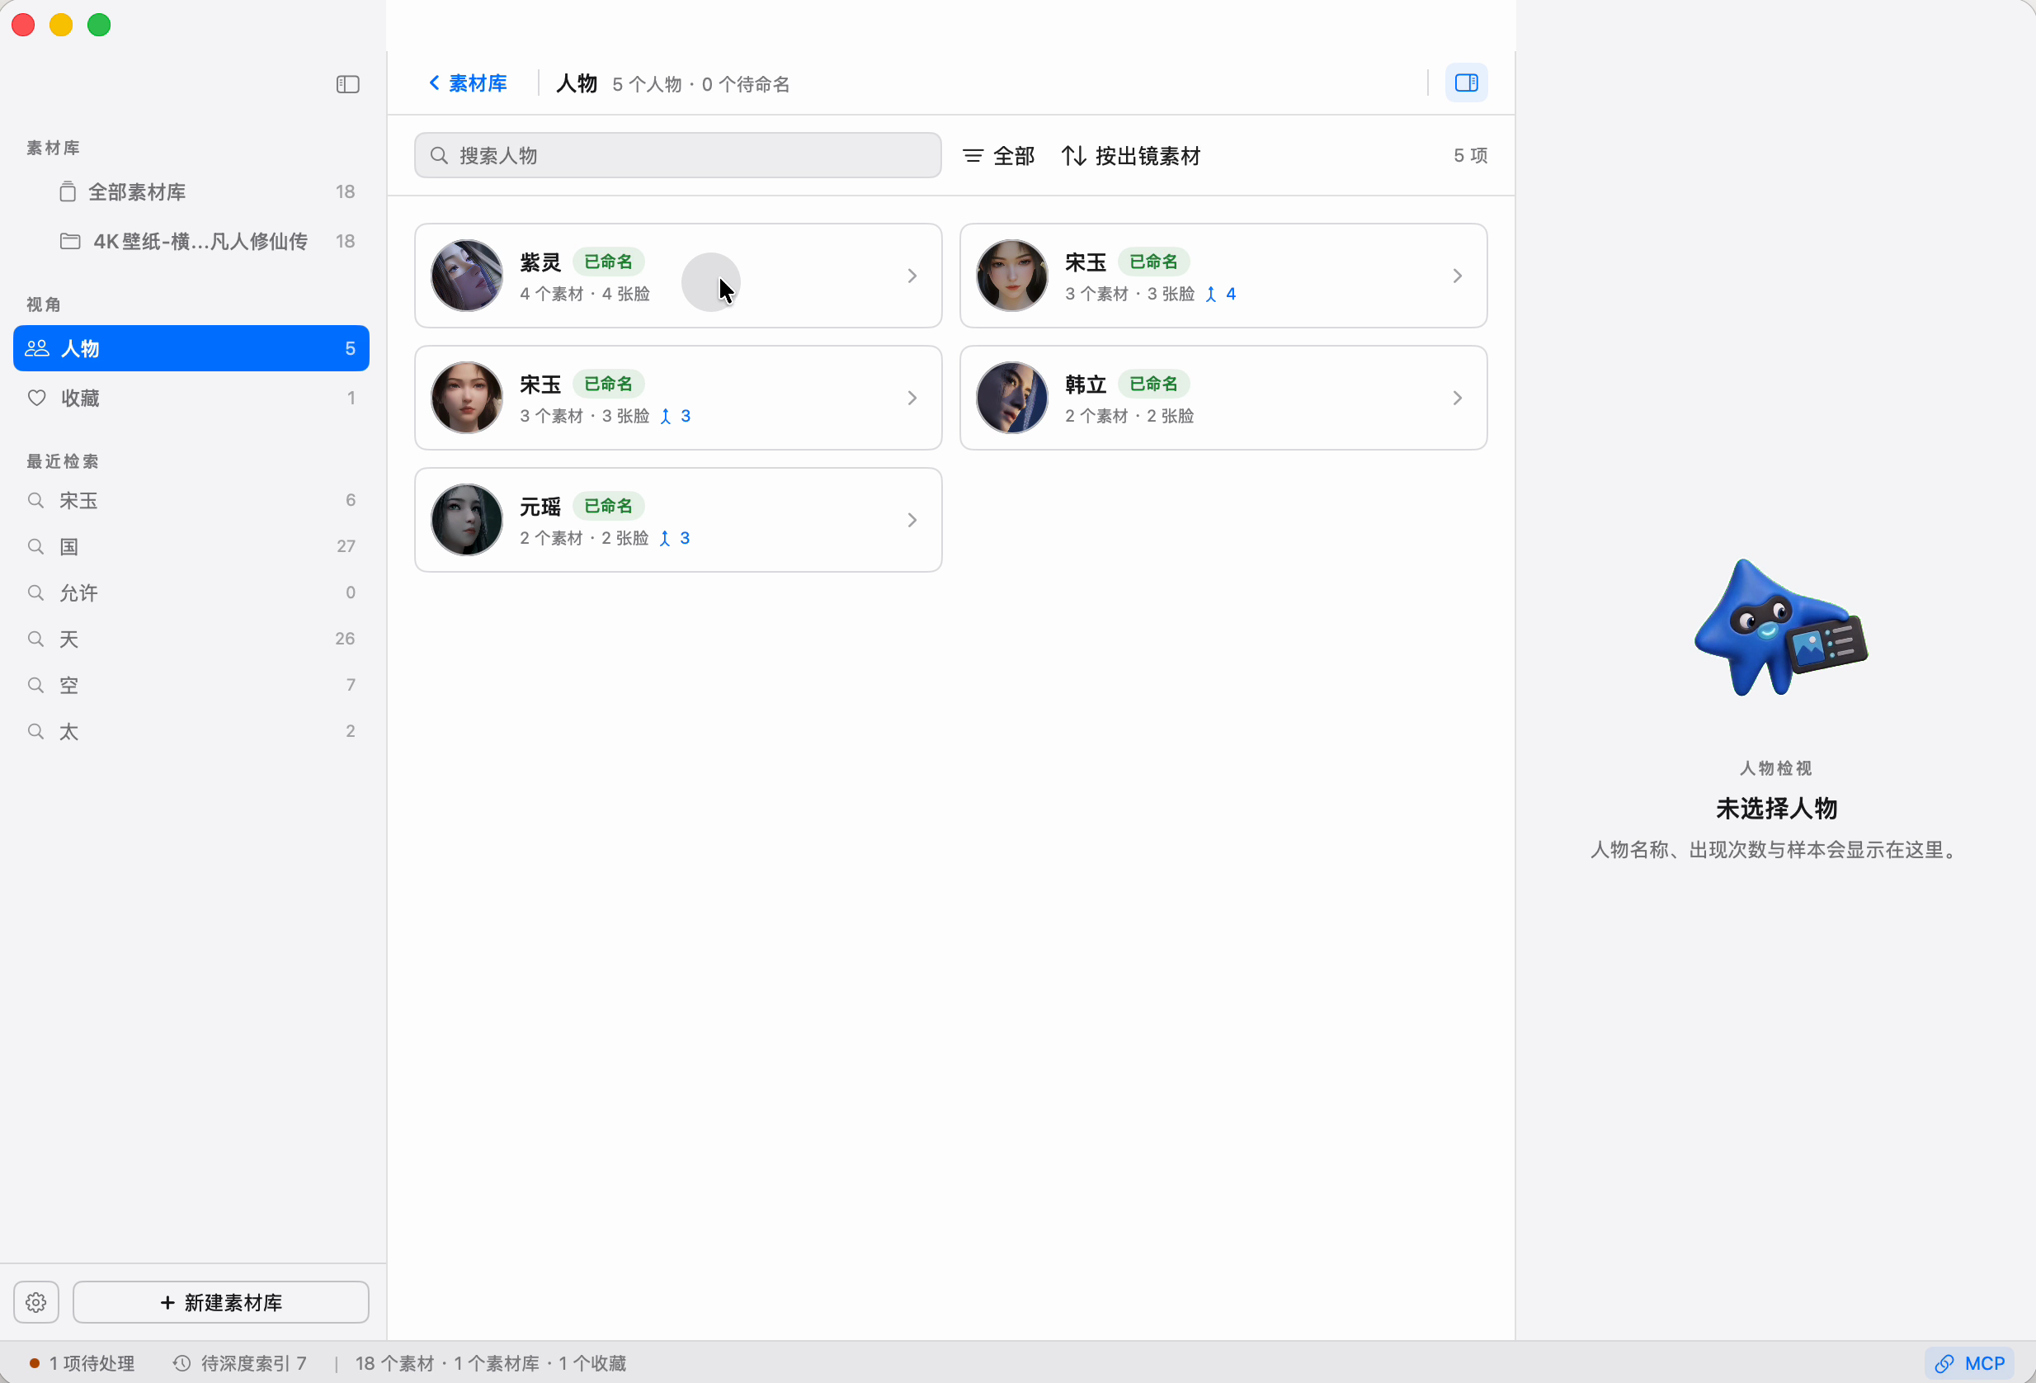The height and width of the screenshot is (1383, 2036).
Task: Click 已命名 badge on 韩立 card
Action: [1153, 384]
